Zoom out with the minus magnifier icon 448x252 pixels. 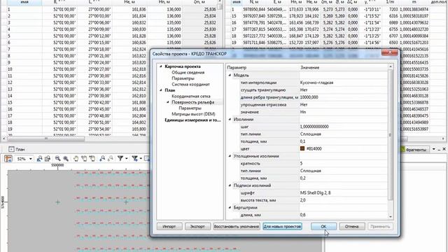click(57, 159)
